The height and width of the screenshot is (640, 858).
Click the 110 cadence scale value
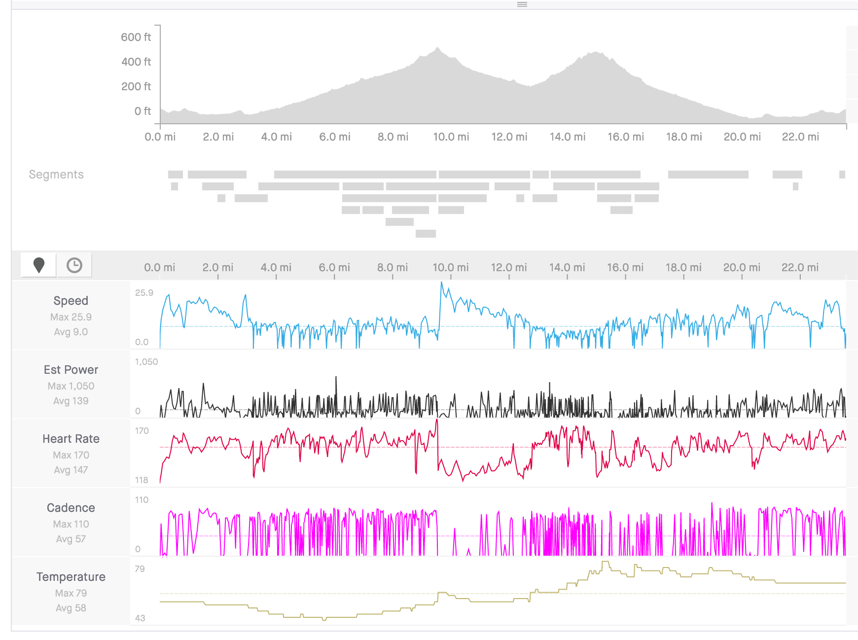pos(142,500)
